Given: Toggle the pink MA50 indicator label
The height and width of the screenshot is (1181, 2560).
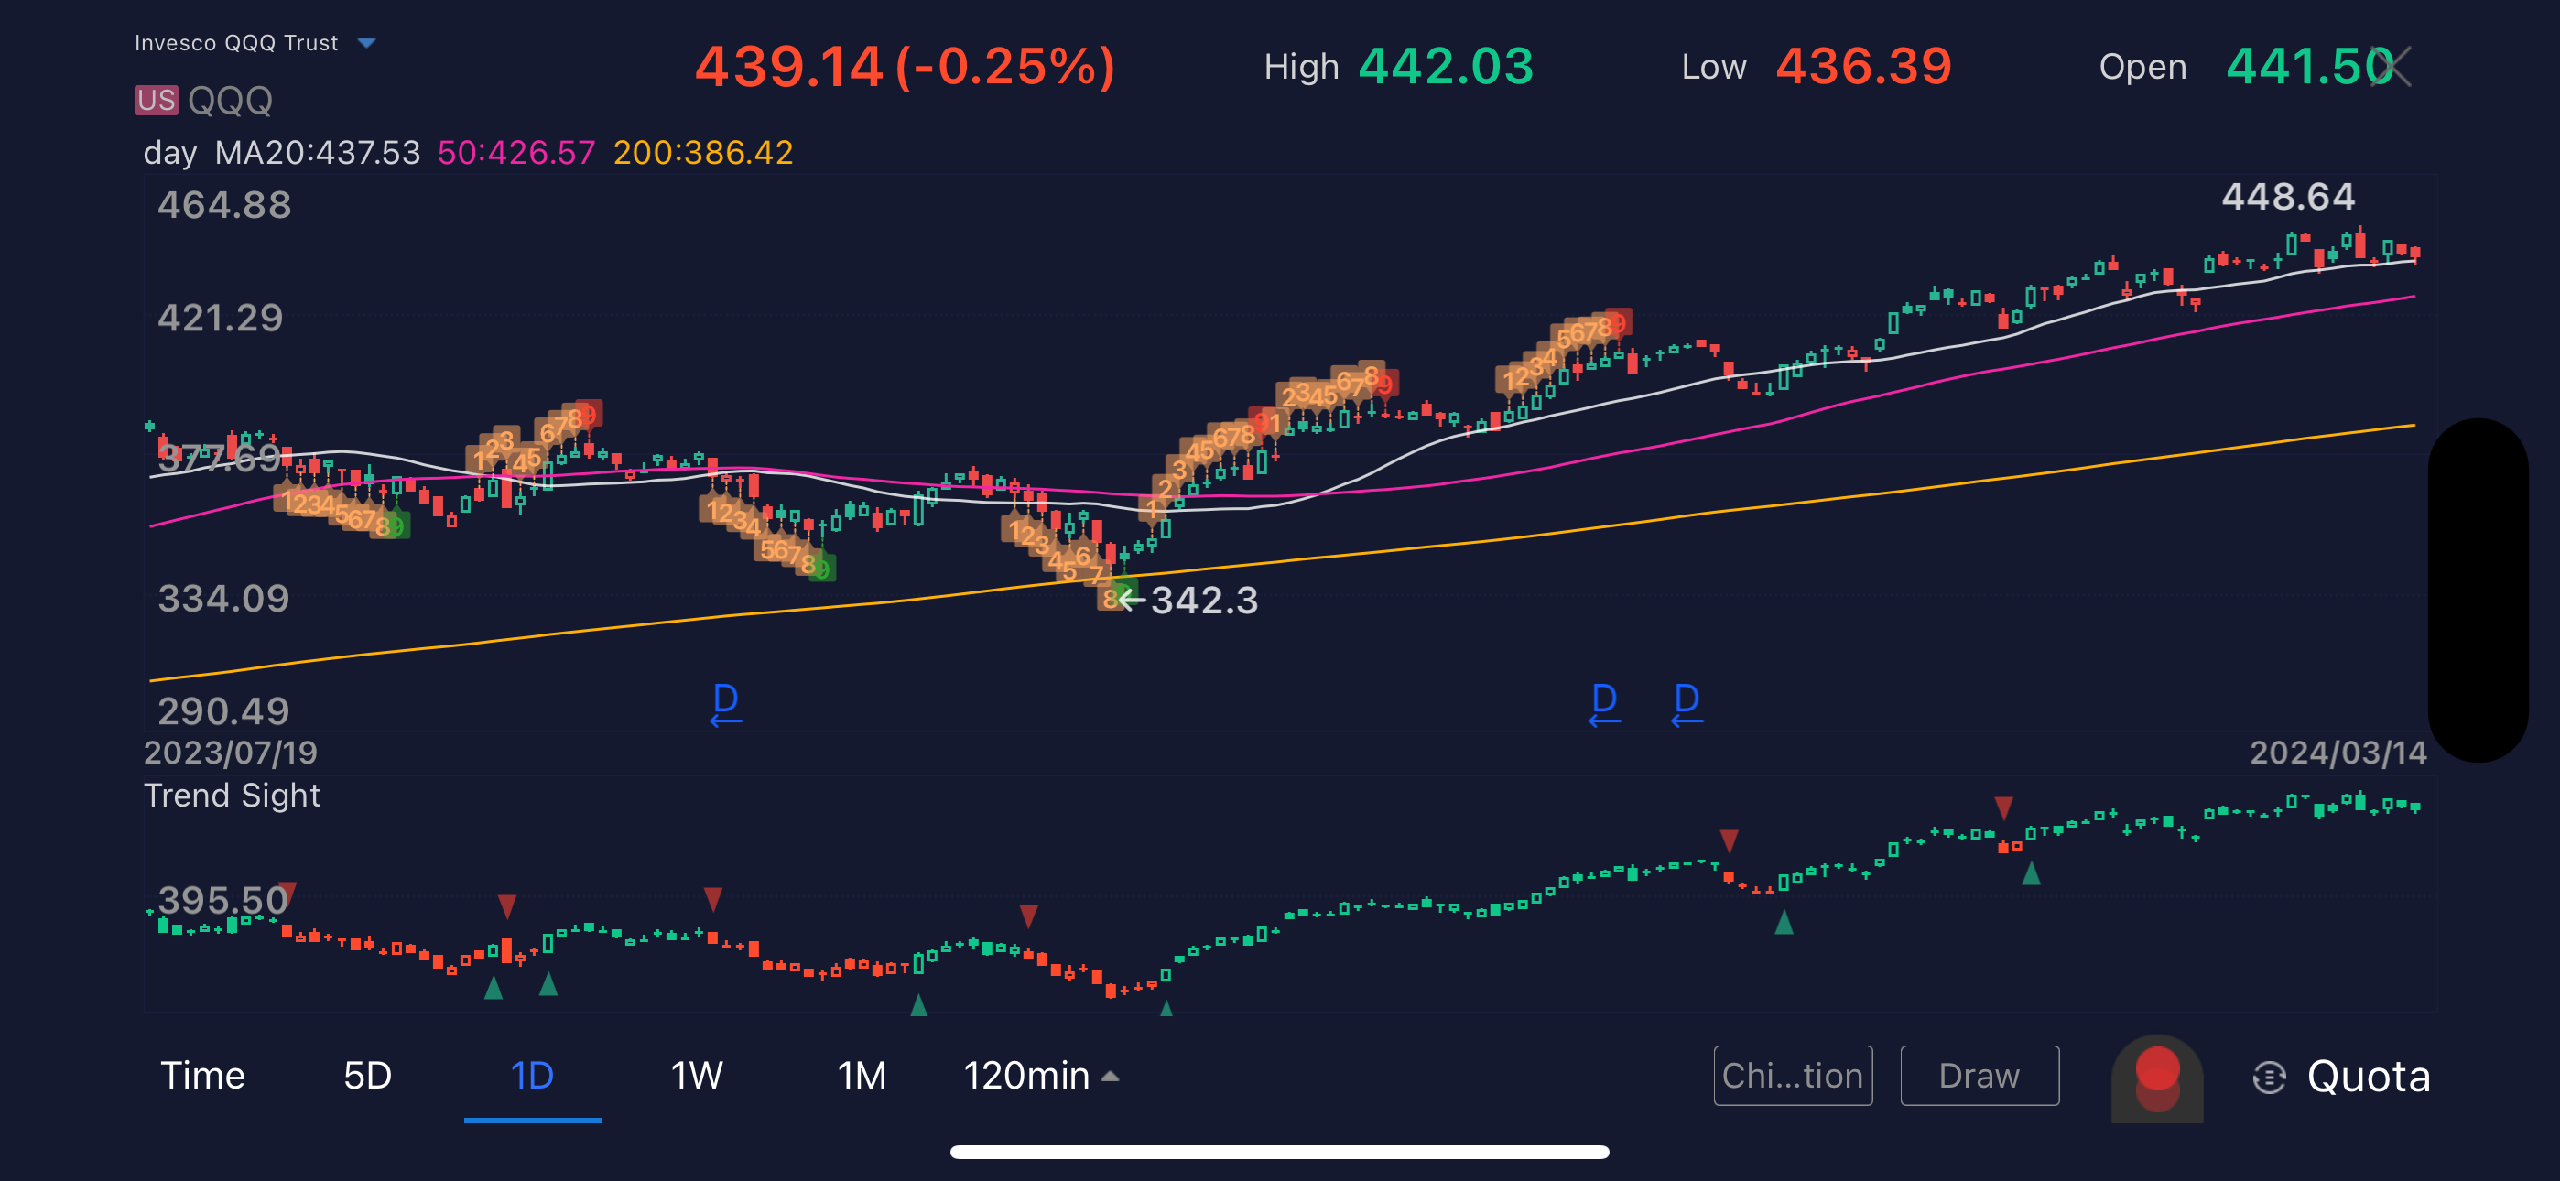Looking at the screenshot, I should click(515, 152).
